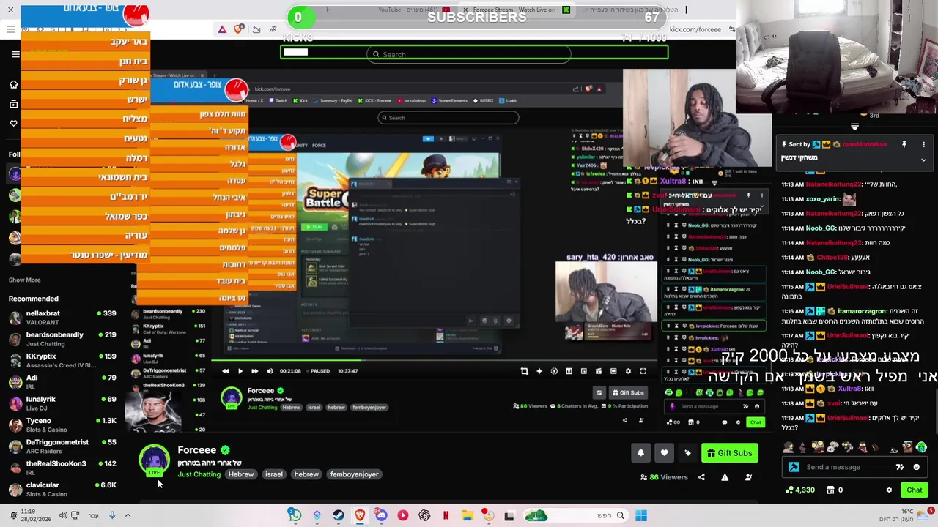Expand the pinned message chevron
This screenshot has height=527, width=938.
point(923,159)
